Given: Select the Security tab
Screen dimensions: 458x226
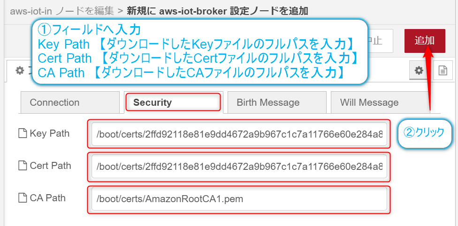Looking at the screenshot, I should (x=173, y=102).
